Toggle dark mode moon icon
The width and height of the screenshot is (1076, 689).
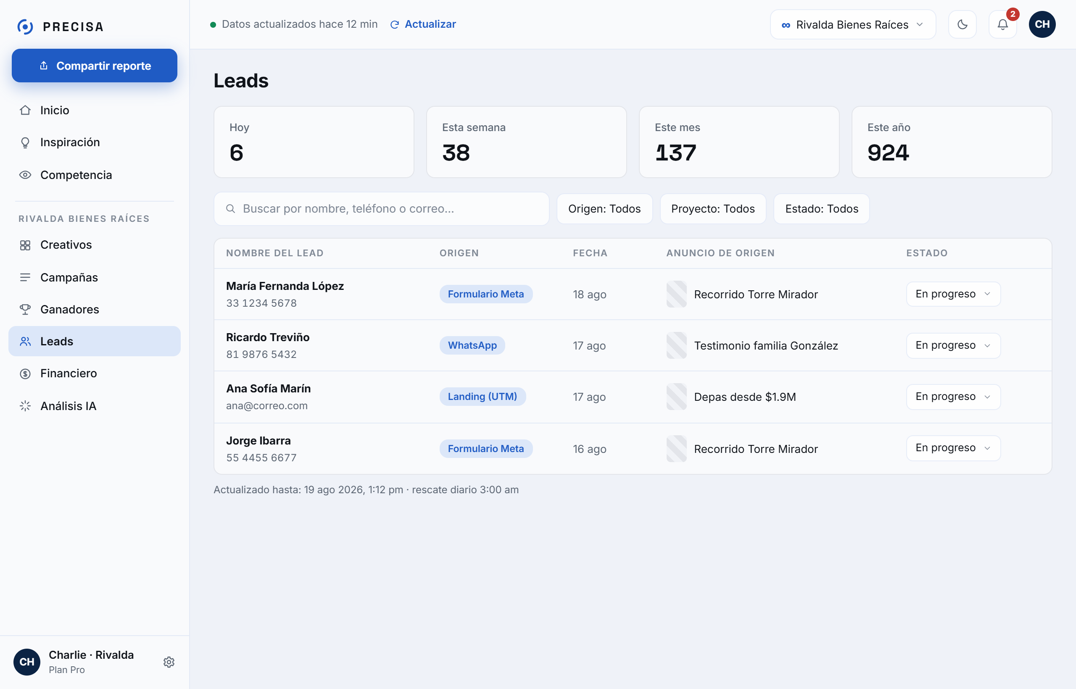963,24
